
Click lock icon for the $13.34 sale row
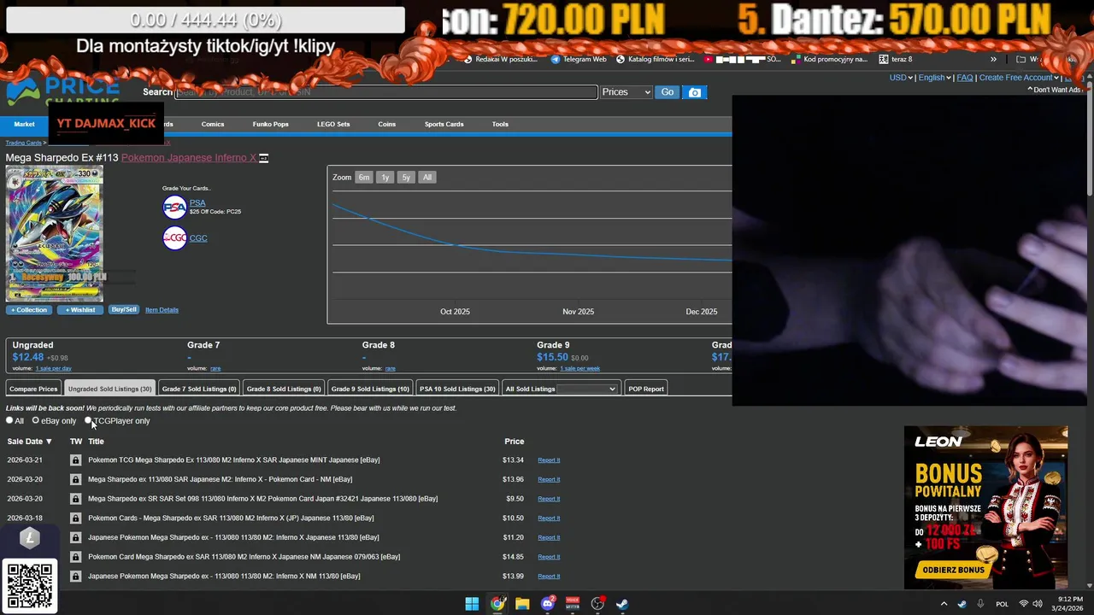pyautogui.click(x=75, y=460)
